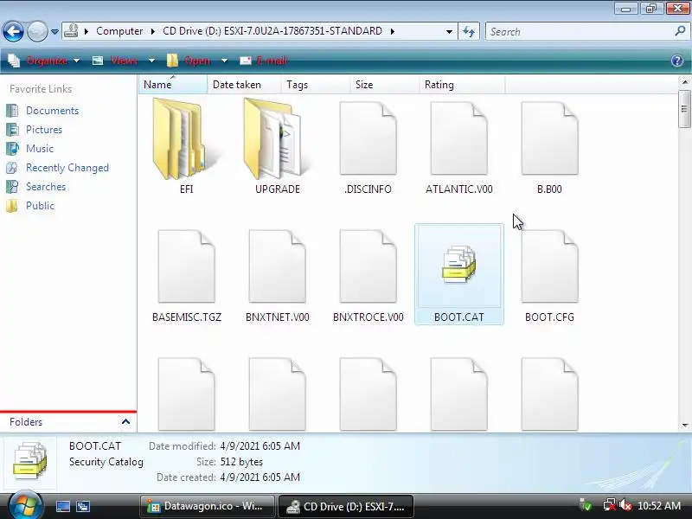692x519 pixels.
Task: Click the BOOT.CAT details pane preview icon
Action: (x=30, y=461)
